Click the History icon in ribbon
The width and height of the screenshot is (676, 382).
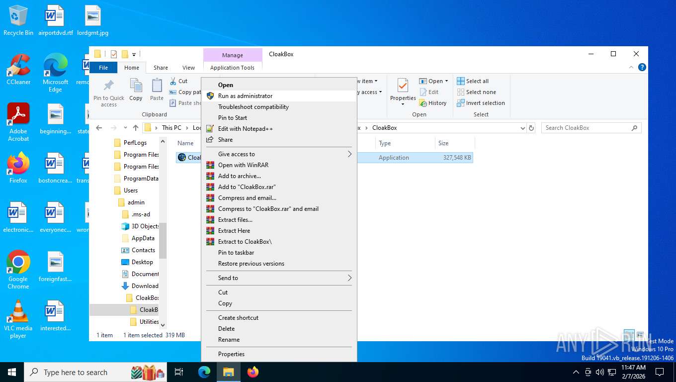point(423,103)
